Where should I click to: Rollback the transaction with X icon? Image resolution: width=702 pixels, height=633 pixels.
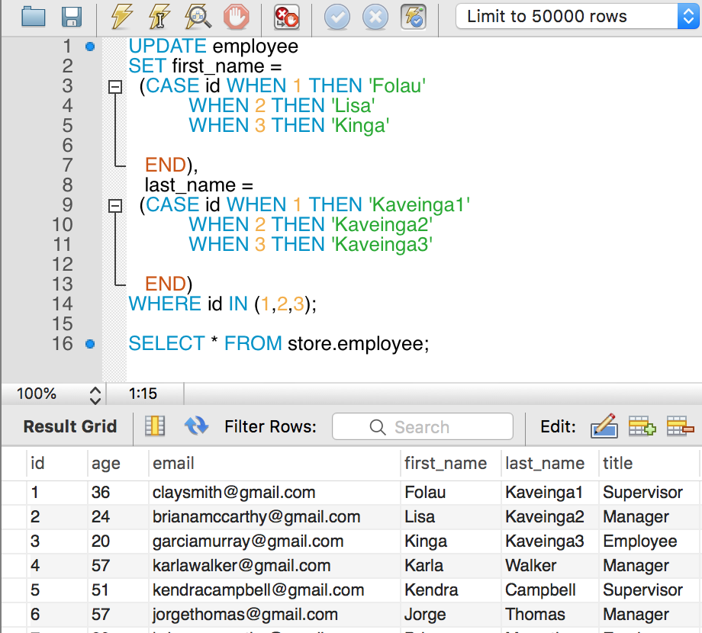click(x=375, y=18)
